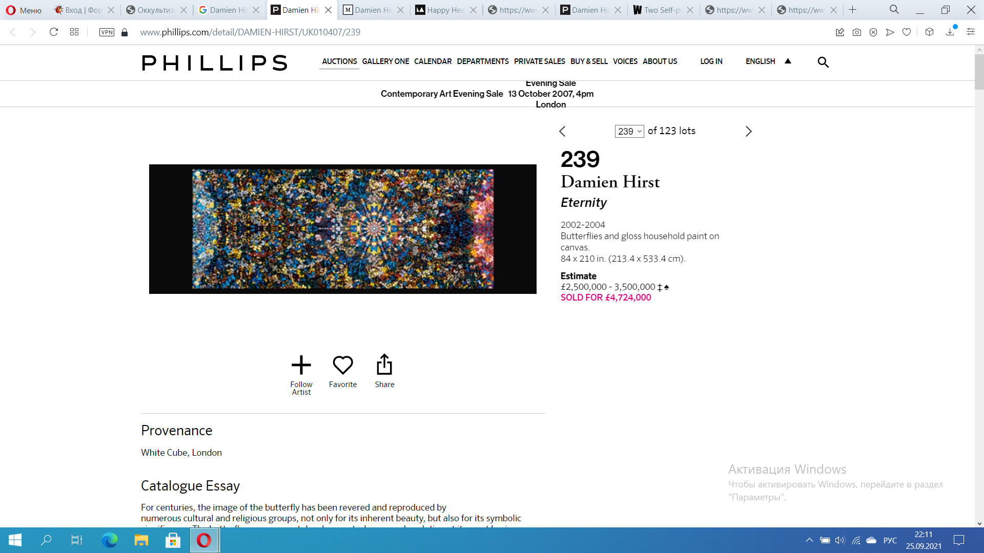Open Microsoft Store from taskbar
This screenshot has height=553, width=984.
(x=173, y=540)
